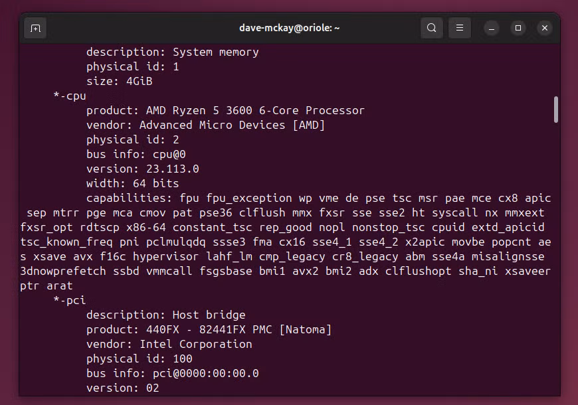Click the bus info pci@0000:00:00.0 line
Image resolution: width=578 pixels, height=405 pixels.
[x=172, y=373]
